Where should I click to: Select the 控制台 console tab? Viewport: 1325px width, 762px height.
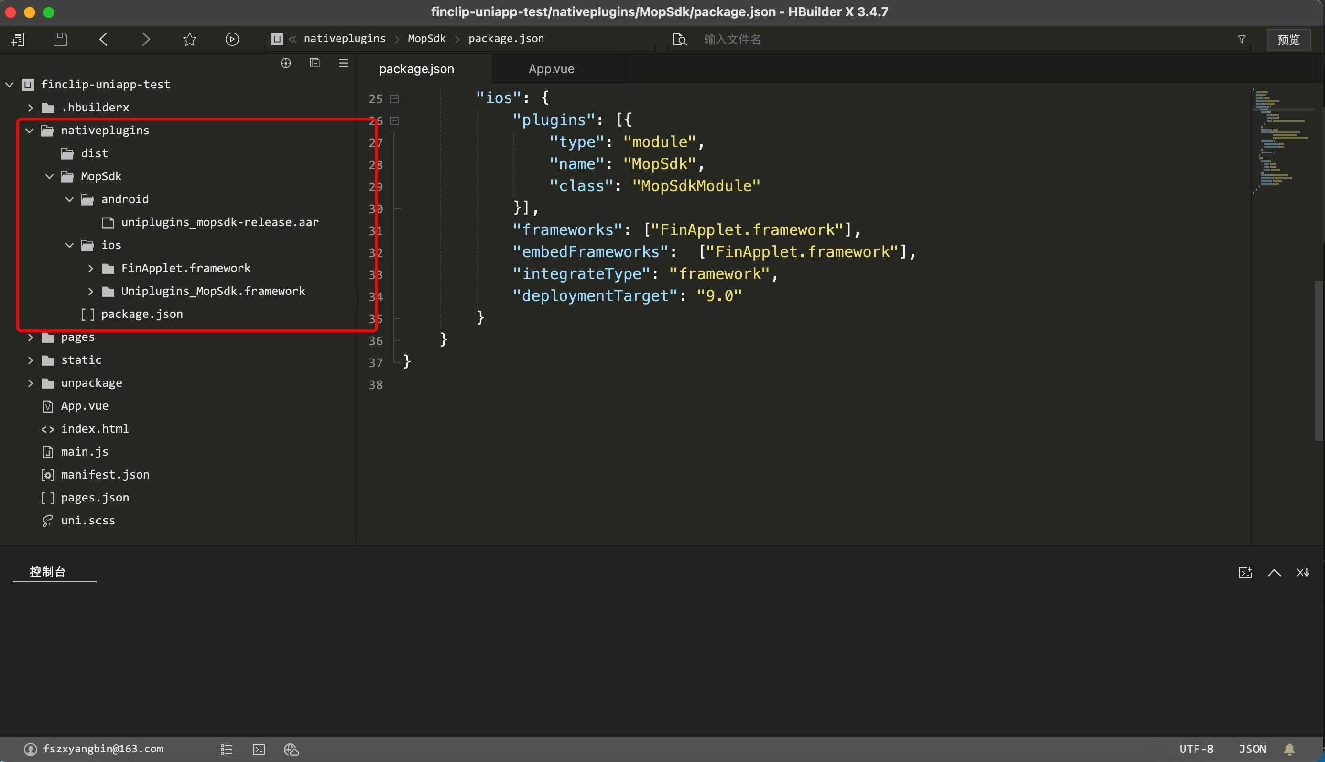pos(48,572)
